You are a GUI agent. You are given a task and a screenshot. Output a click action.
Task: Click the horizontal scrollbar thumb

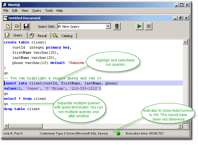tap(26, 126)
